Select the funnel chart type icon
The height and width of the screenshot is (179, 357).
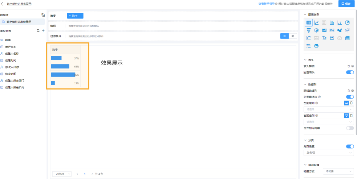pyautogui.click(x=309, y=30)
